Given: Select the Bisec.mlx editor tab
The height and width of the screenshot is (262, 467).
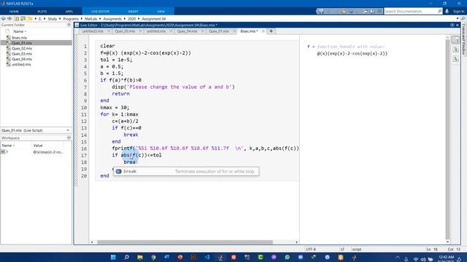Looking at the screenshot, I should pos(249,31).
